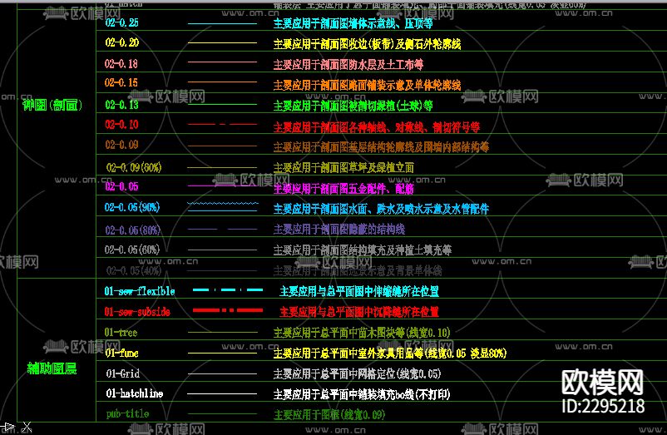Click the group label "详图(剖面)"
This screenshot has width=667, height=435.
[x=52, y=105]
